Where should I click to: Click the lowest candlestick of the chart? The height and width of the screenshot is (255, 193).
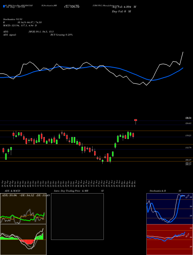pyautogui.click(x=103, y=161)
